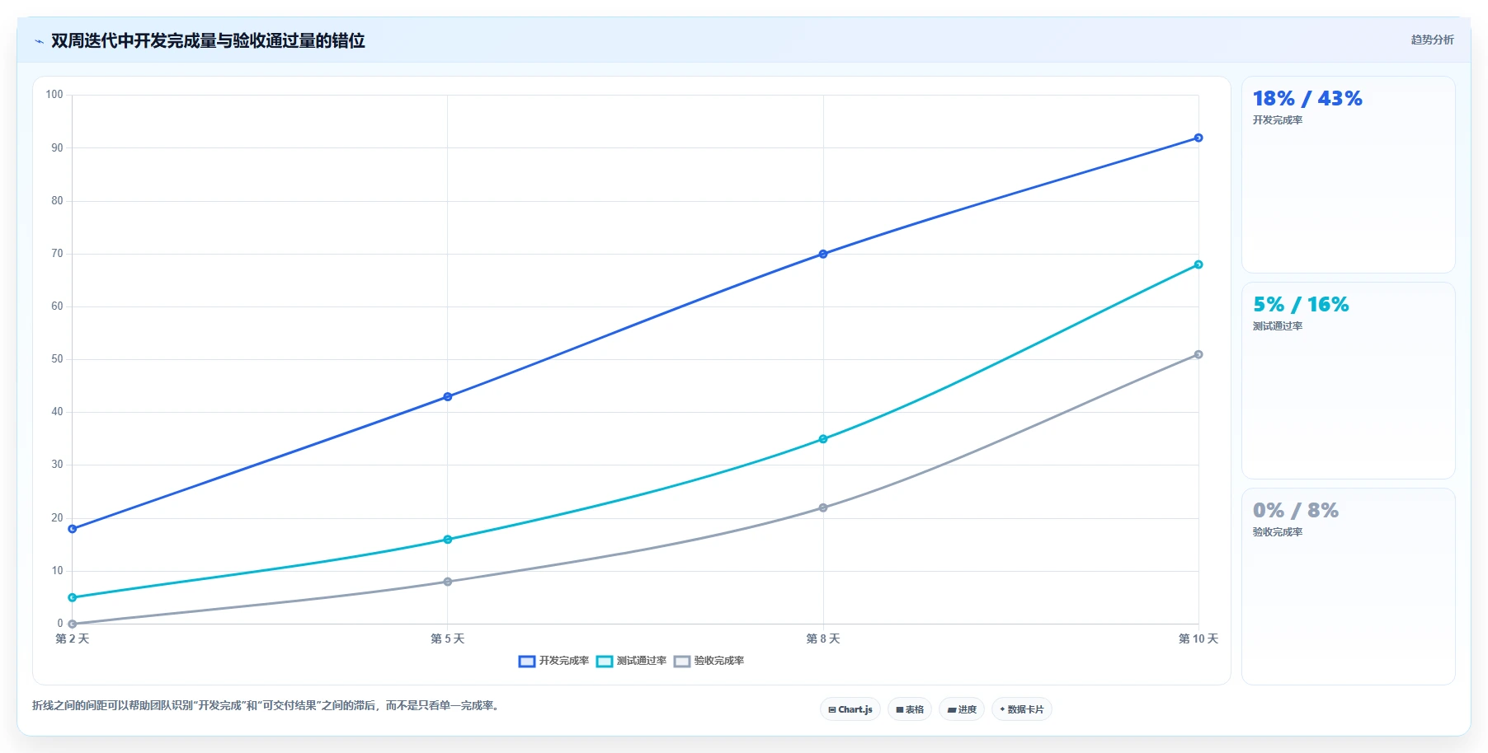Open the 18% / 43% 开发完成率 card

[1349, 175]
